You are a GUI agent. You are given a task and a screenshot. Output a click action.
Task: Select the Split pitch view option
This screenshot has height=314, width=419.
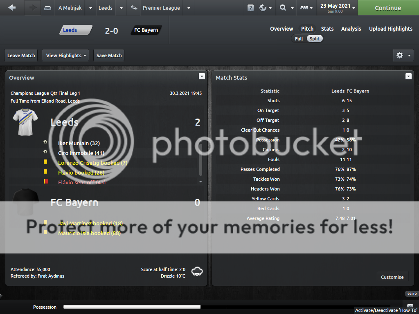(x=315, y=38)
